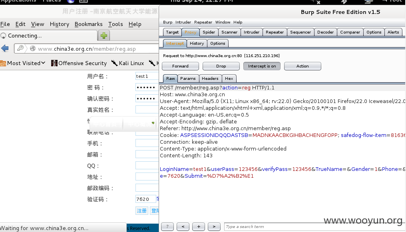
Task: Select the Headers request view tab
Action: coord(210,78)
